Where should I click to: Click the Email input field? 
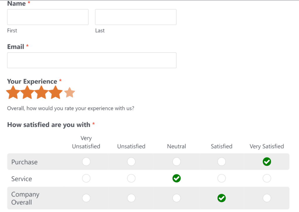pyautogui.click(x=92, y=60)
